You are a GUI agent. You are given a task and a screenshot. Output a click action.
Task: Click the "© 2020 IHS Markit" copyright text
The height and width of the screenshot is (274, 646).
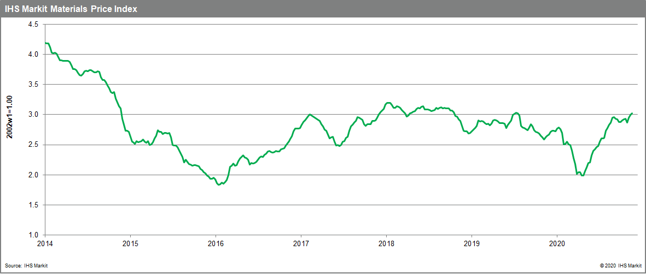(620, 266)
